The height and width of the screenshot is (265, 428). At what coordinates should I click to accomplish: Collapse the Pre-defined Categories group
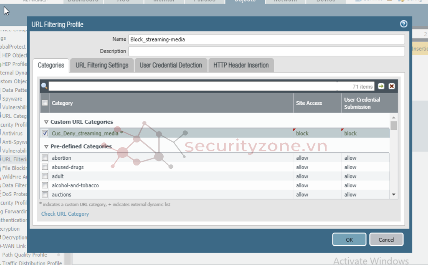point(46,146)
